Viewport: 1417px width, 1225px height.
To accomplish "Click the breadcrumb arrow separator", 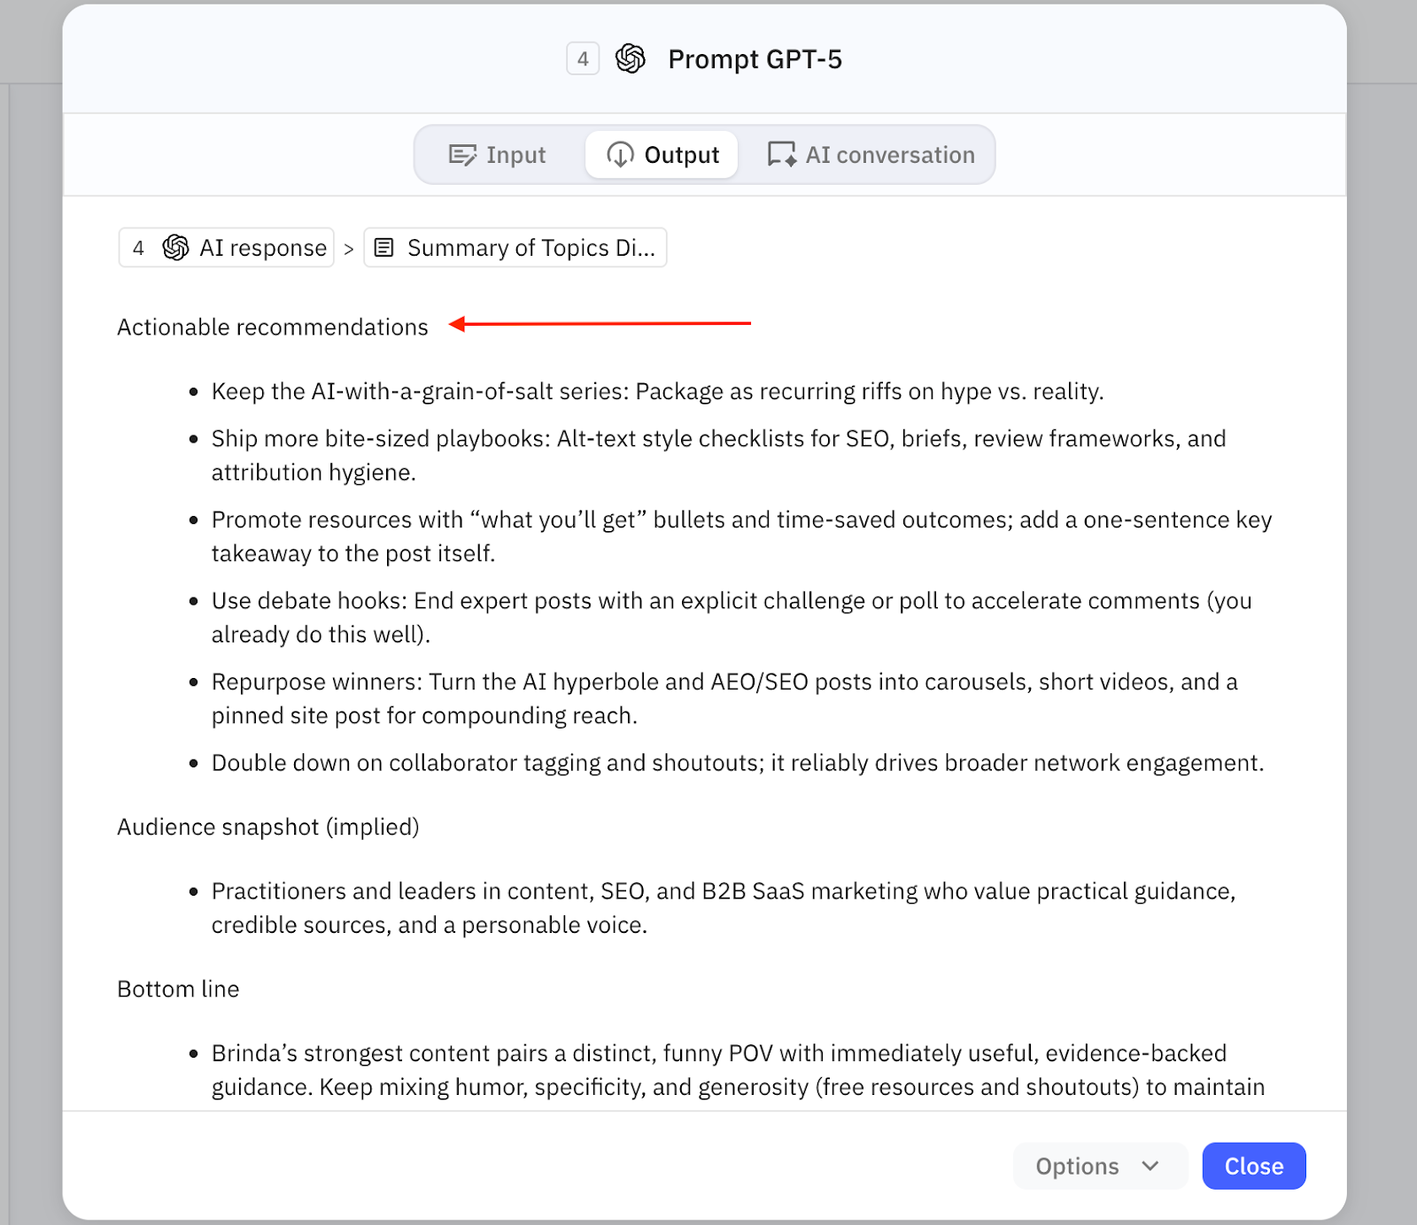I will point(349,249).
